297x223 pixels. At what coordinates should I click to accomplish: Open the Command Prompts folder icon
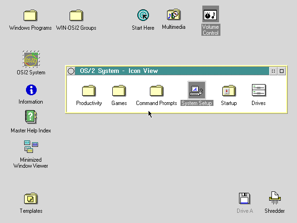[x=156, y=91]
